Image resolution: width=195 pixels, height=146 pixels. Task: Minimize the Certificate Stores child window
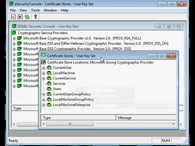tap(152, 56)
